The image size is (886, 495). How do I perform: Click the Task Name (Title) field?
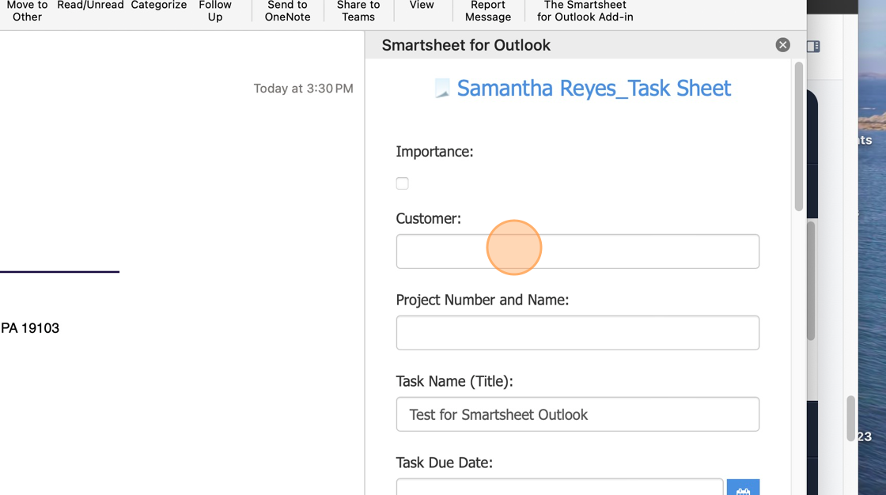577,414
